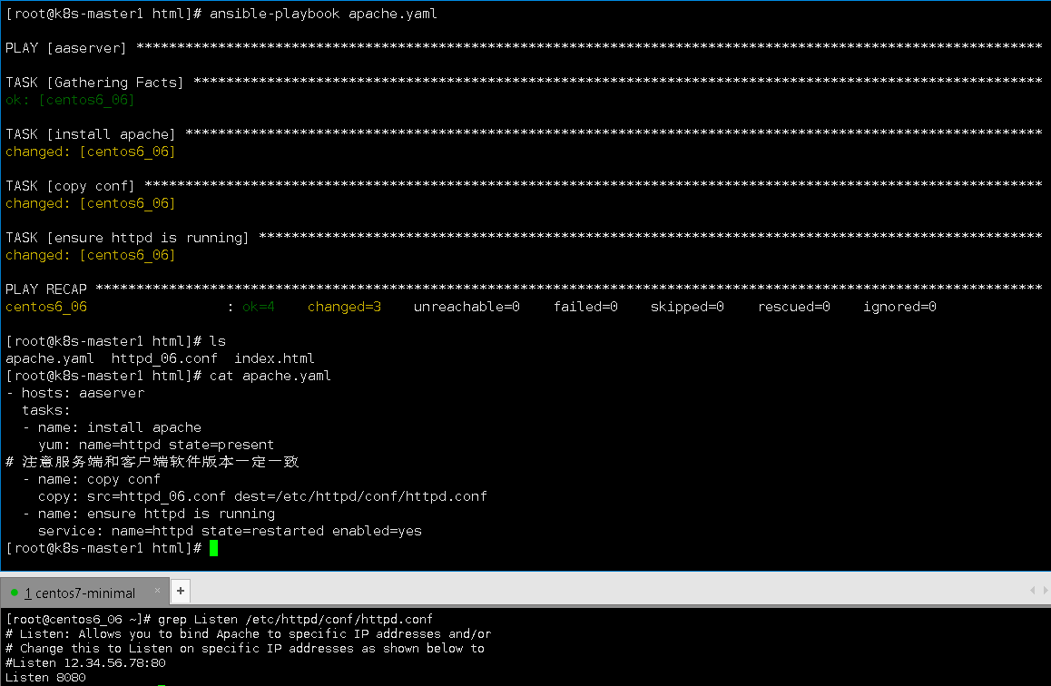
Task: Click '# Change this to Listen on specific' line
Action: [x=245, y=649]
